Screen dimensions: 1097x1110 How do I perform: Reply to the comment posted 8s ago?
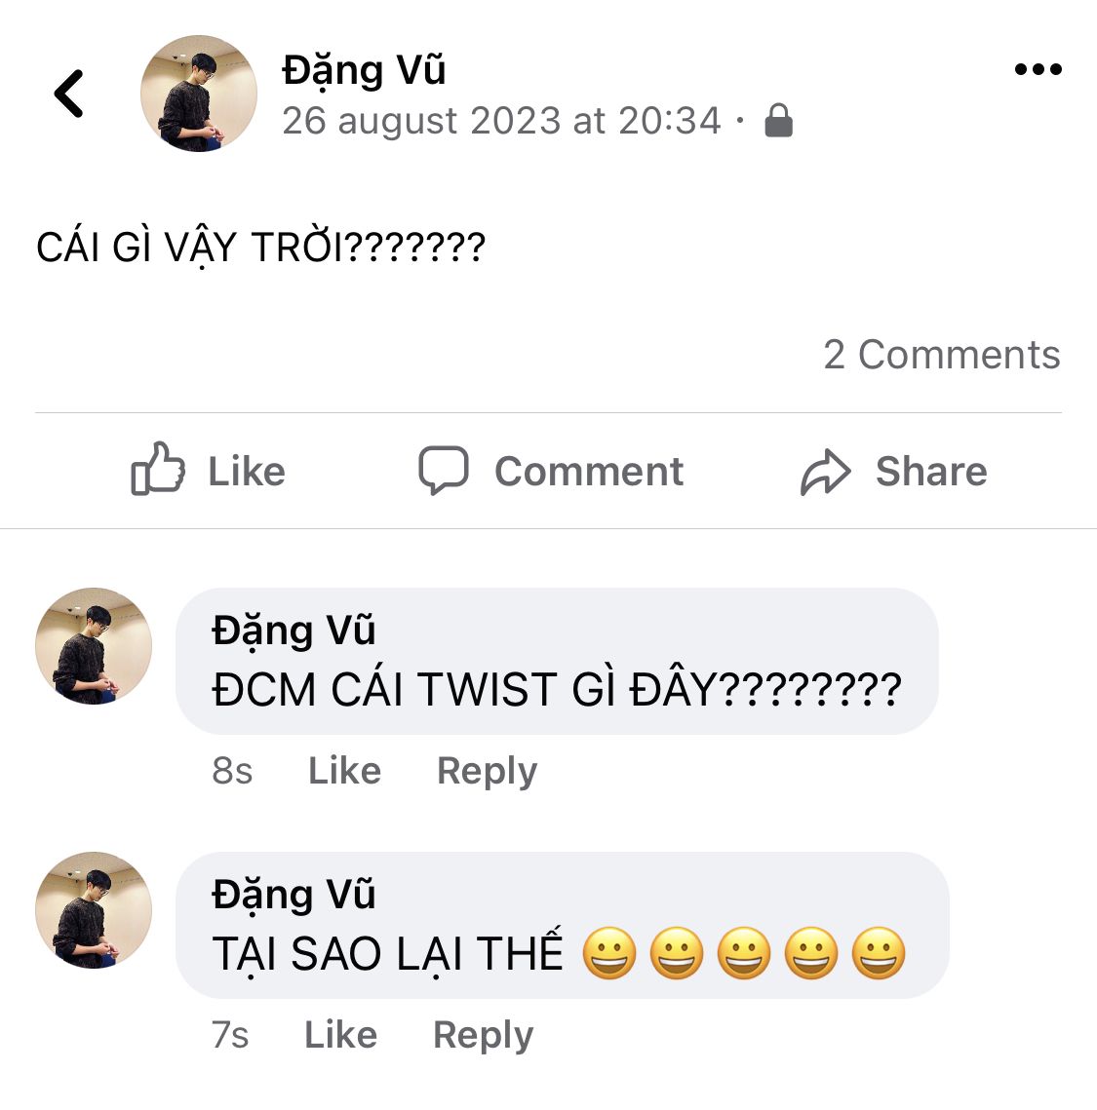(488, 772)
